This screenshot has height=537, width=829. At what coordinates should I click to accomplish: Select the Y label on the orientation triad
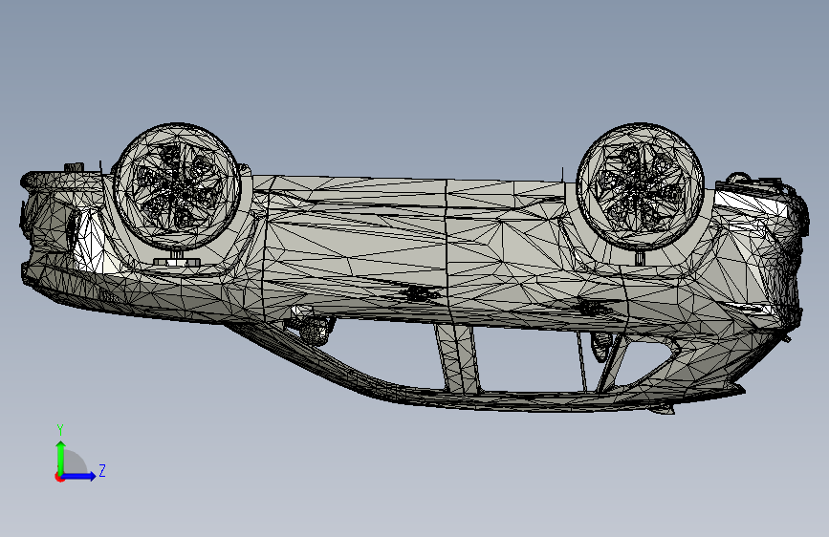coord(60,430)
